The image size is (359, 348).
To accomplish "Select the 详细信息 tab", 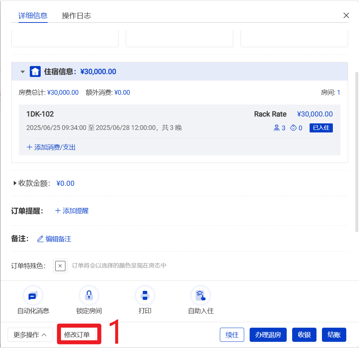I will [x=33, y=16].
